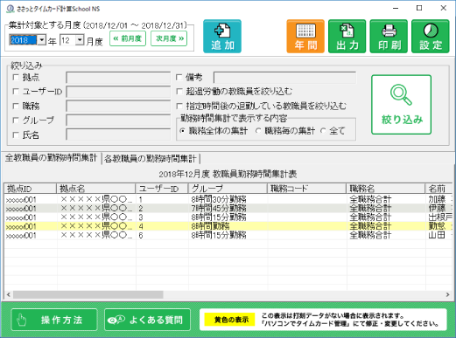Go to previous month with 前月度

pyautogui.click(x=128, y=38)
